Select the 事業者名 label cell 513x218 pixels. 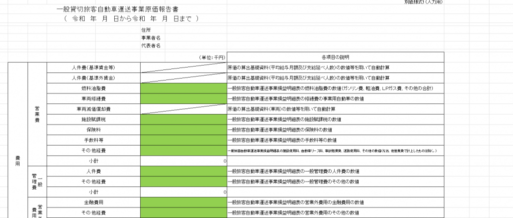(151, 38)
